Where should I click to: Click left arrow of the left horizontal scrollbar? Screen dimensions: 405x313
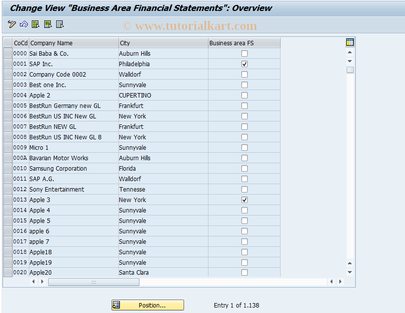[33, 282]
